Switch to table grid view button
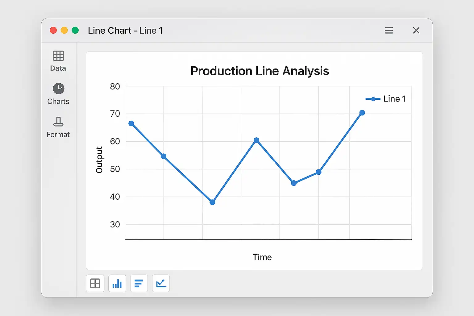 pyautogui.click(x=95, y=283)
